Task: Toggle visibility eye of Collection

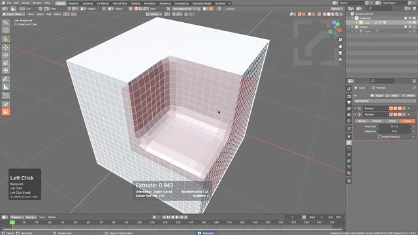Action: tap(410, 18)
